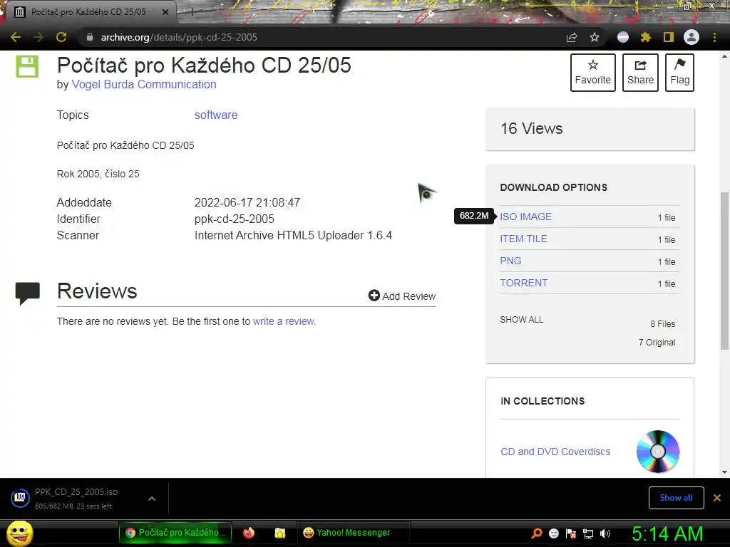Open the smiley face start button

tap(20, 533)
